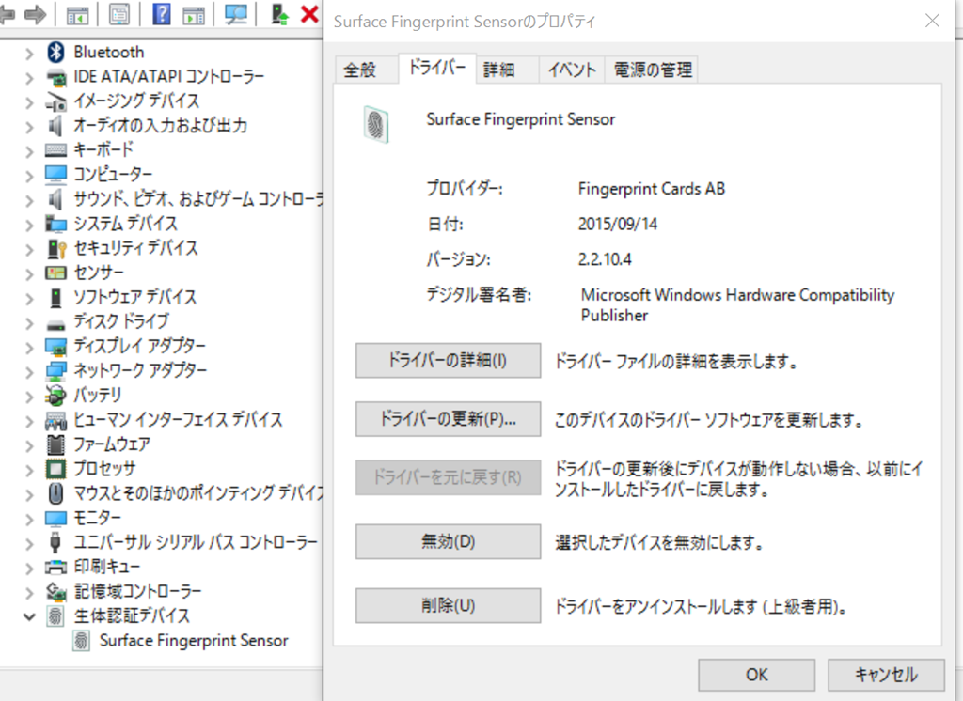
Task: Click the imaging devices camera icon
Action: 55,101
